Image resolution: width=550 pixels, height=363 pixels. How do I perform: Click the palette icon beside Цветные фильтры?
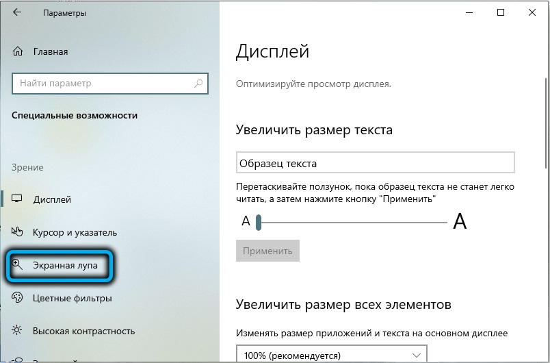[18, 298]
